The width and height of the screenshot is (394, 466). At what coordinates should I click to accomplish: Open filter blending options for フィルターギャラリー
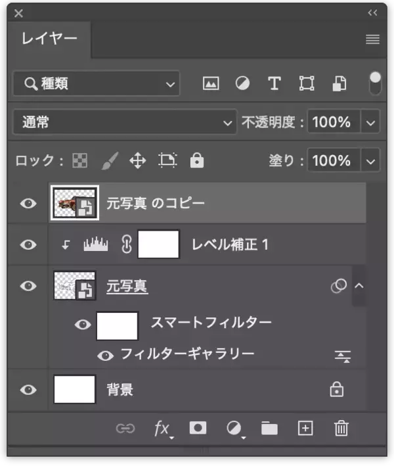(343, 356)
